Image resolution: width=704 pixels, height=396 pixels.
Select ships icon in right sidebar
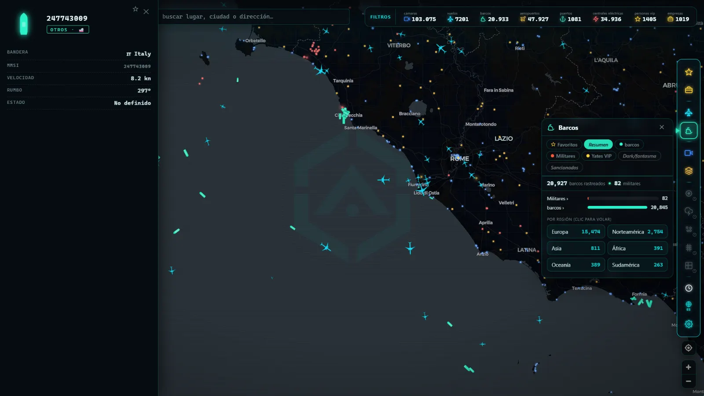click(x=689, y=131)
